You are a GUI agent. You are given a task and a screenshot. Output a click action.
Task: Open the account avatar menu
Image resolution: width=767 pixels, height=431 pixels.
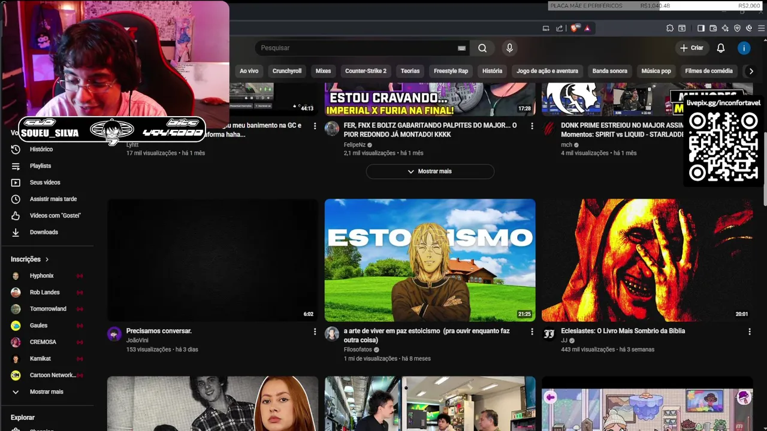pyautogui.click(x=744, y=48)
